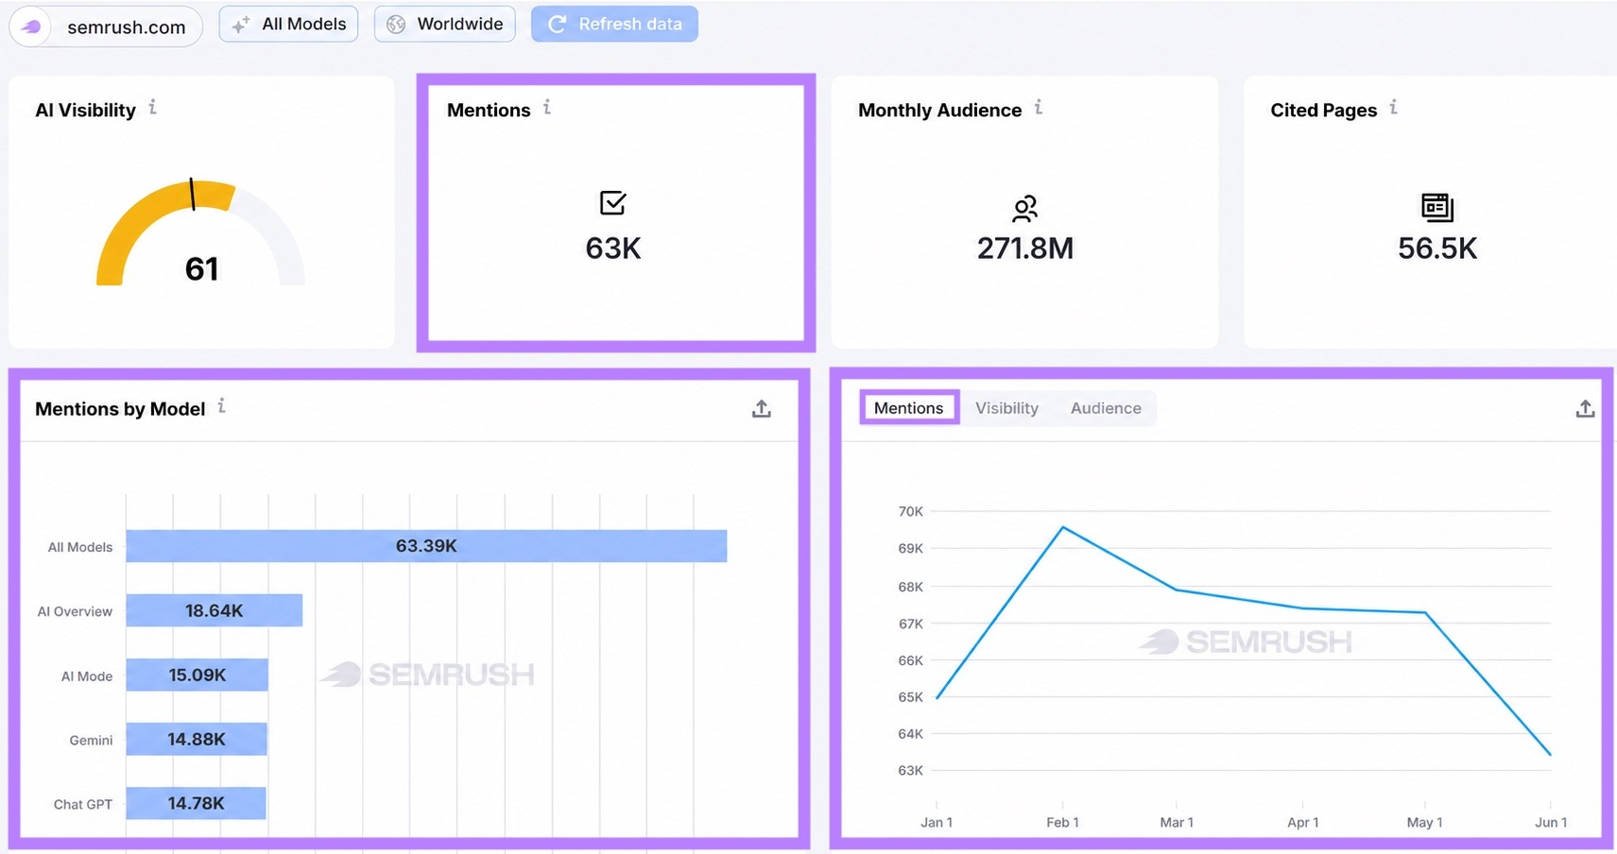Switch to the Audience tab
1617x854 pixels.
[x=1106, y=408]
